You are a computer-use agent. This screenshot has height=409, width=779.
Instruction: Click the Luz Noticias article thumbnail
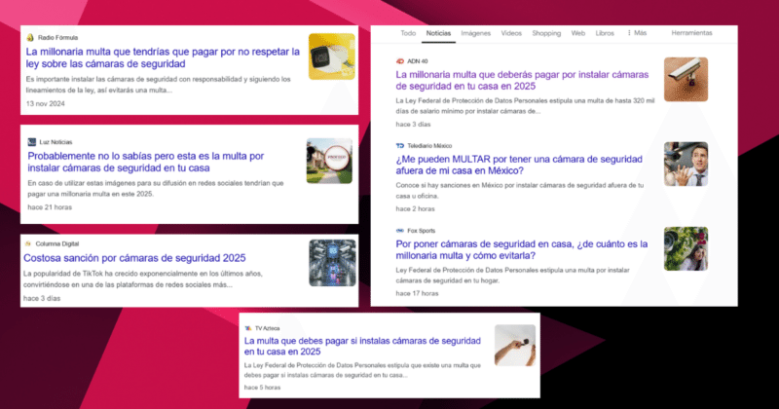[x=329, y=161]
